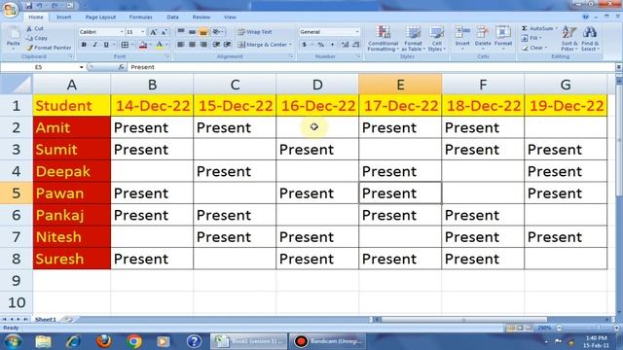Apply the Font Color swatch
The width and height of the screenshot is (623, 350).
point(160,45)
